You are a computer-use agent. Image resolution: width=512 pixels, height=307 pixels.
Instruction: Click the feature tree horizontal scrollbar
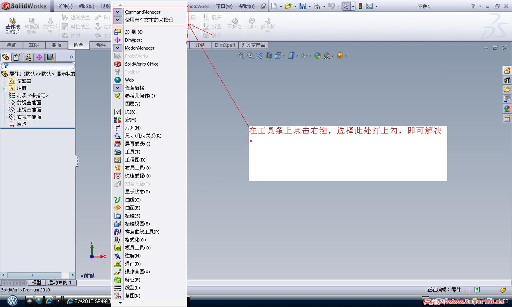(x=34, y=275)
